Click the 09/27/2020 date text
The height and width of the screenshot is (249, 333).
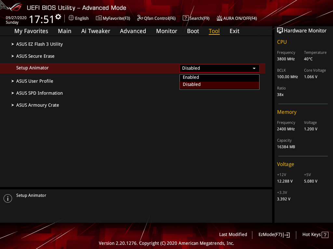(x=16, y=18)
